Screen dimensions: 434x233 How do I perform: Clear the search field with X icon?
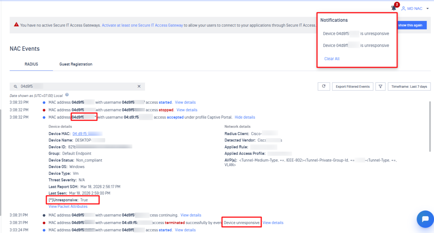pyautogui.click(x=139, y=86)
